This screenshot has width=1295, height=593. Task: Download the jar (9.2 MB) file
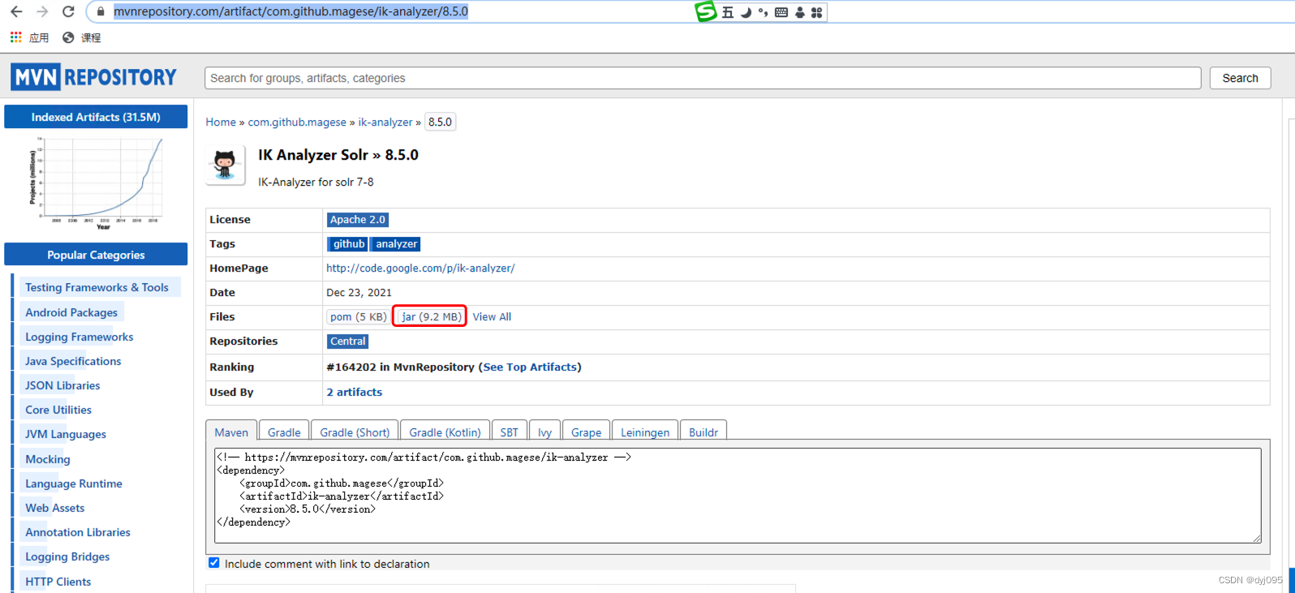point(430,316)
